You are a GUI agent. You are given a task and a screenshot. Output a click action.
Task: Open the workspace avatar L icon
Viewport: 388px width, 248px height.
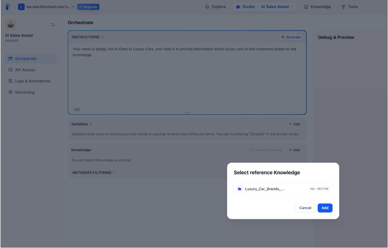pos(21,7)
